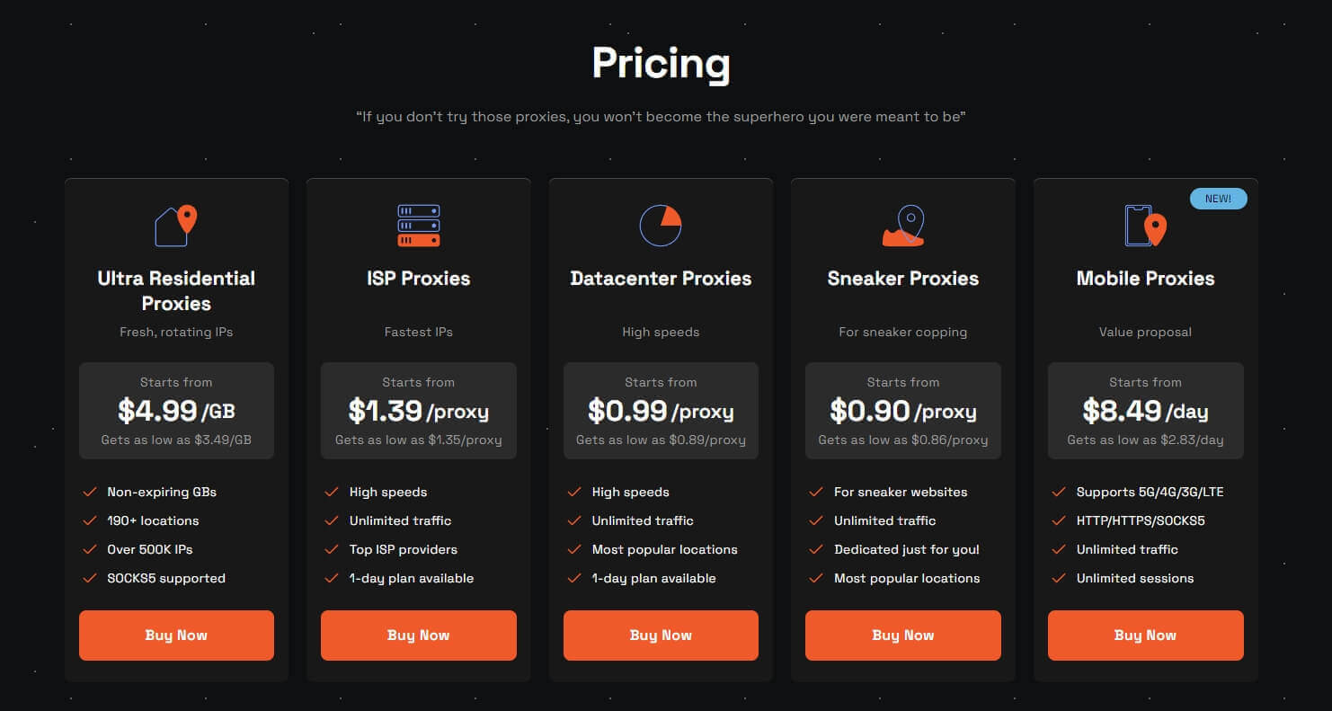Choose Buy Now for Datacenter Proxies
This screenshot has height=711, width=1332.
661,635
